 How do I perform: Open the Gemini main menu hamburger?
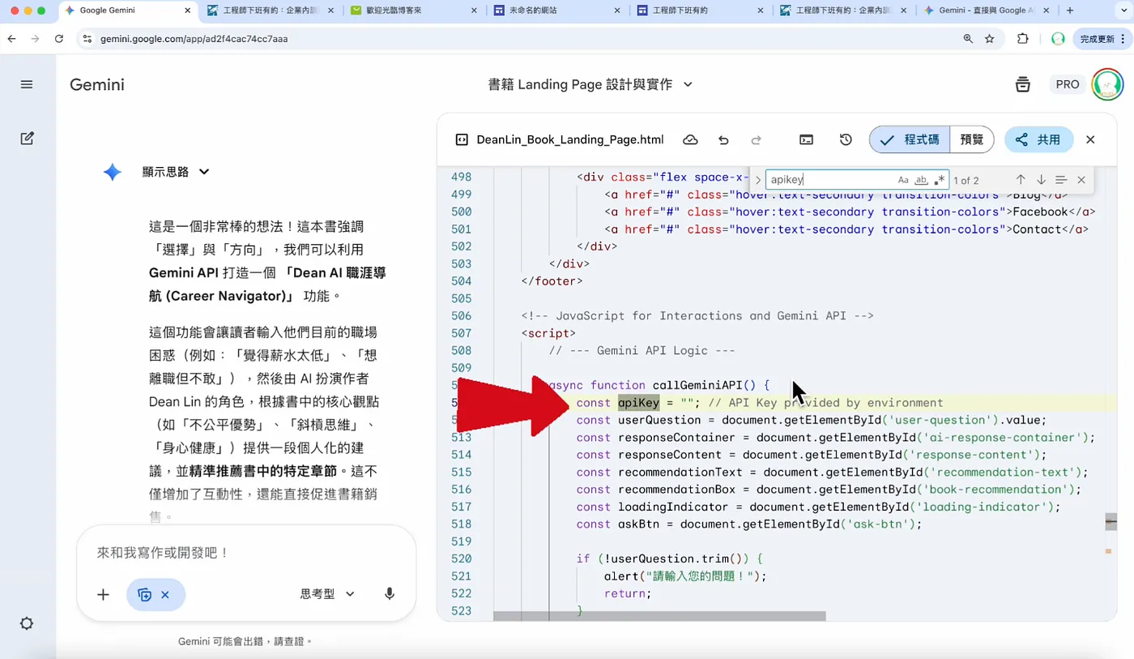click(27, 84)
